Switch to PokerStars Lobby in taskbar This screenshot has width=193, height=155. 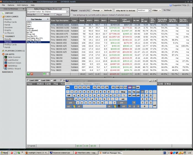pos(85,153)
